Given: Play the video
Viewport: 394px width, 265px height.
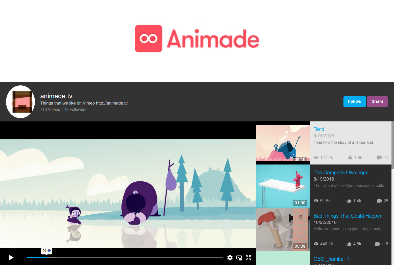Looking at the screenshot, I should pos(11,257).
